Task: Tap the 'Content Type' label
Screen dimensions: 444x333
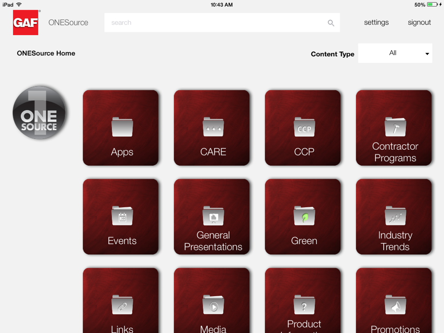Action: click(x=333, y=54)
